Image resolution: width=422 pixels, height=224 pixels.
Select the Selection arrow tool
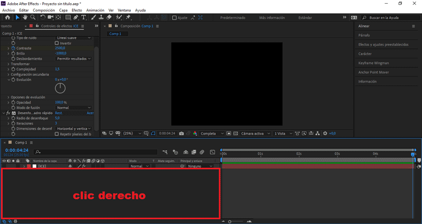[x=17, y=17]
